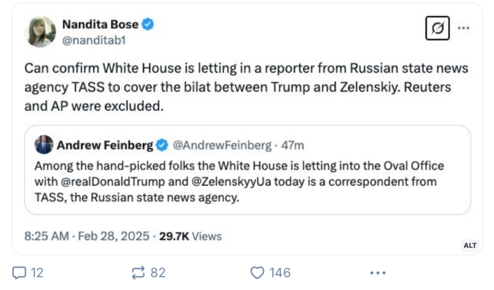The image size is (494, 290).
Task: Open the ALT image description badge
Action: pos(470,246)
